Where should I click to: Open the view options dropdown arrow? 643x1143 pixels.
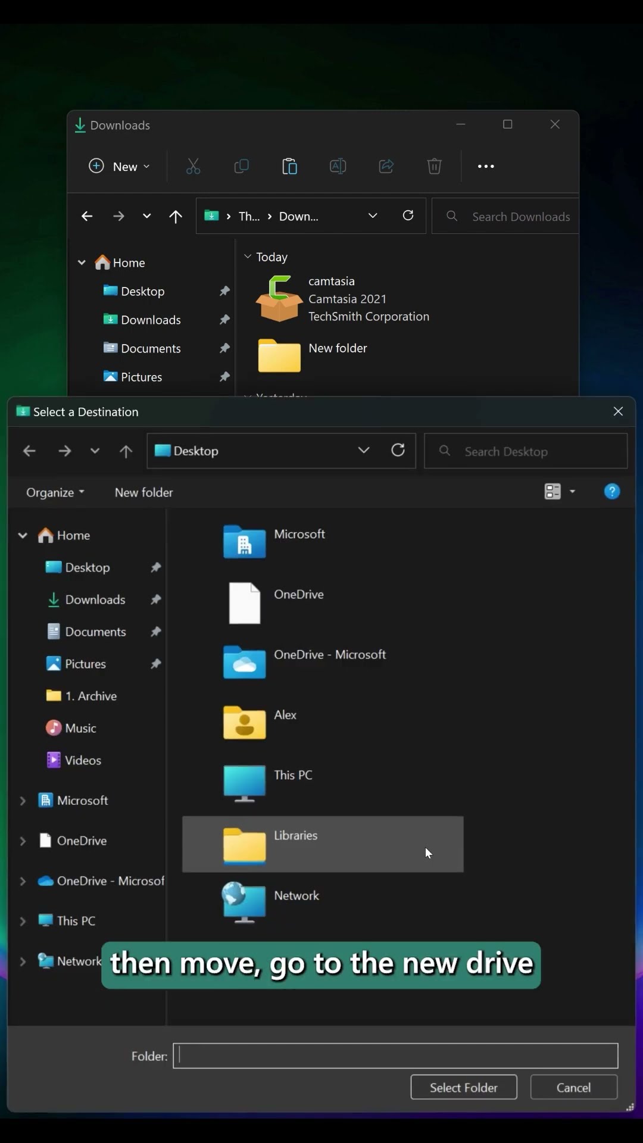[x=572, y=492]
